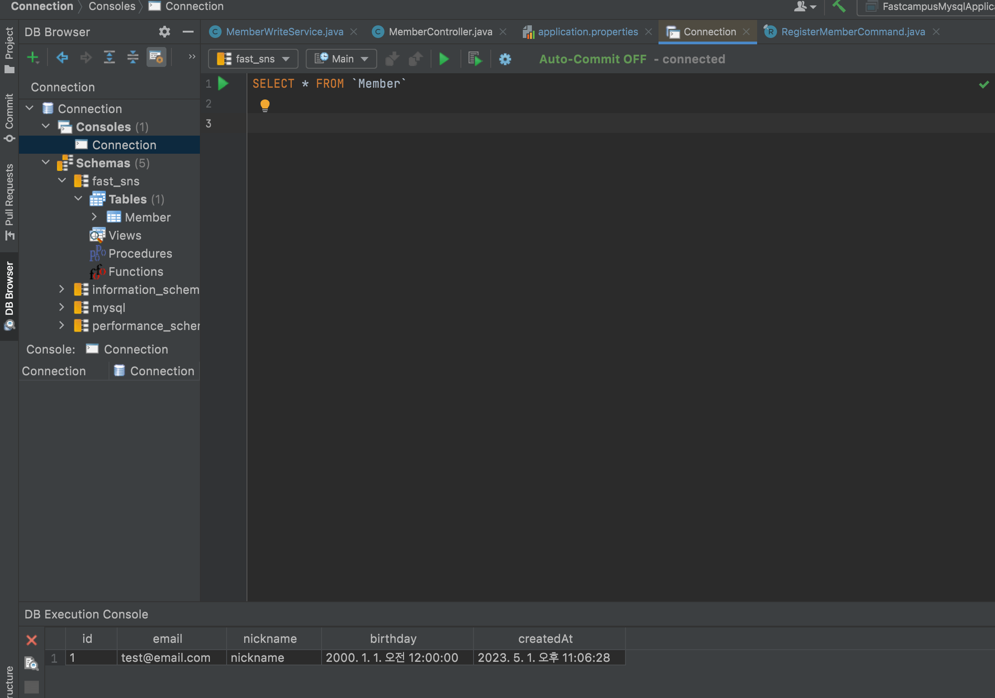Select the test@email.com cell in results
The width and height of the screenshot is (995, 698).
tap(166, 658)
